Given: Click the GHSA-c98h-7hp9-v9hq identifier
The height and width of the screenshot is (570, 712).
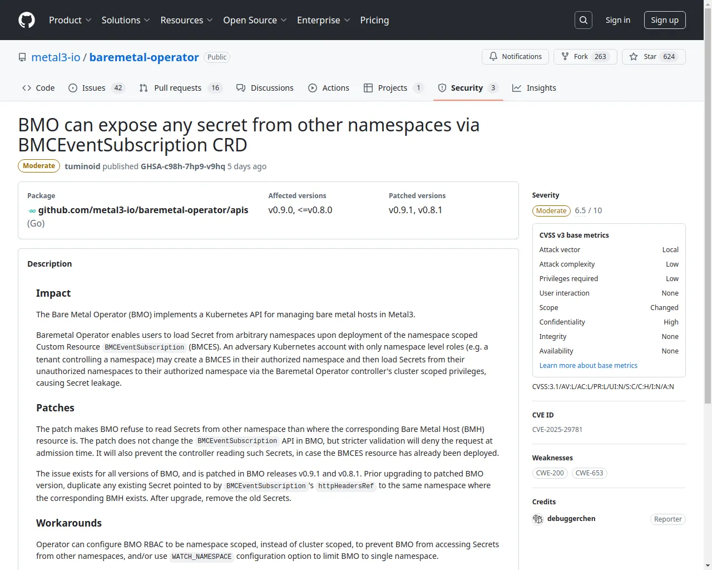Looking at the screenshot, I should pyautogui.click(x=183, y=166).
